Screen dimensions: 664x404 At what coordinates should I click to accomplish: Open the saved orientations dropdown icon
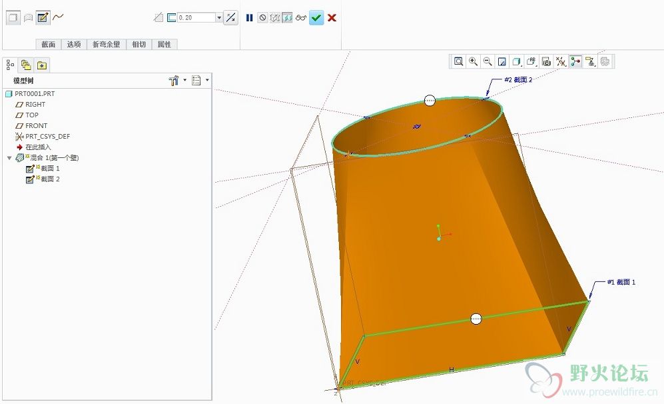(531, 61)
